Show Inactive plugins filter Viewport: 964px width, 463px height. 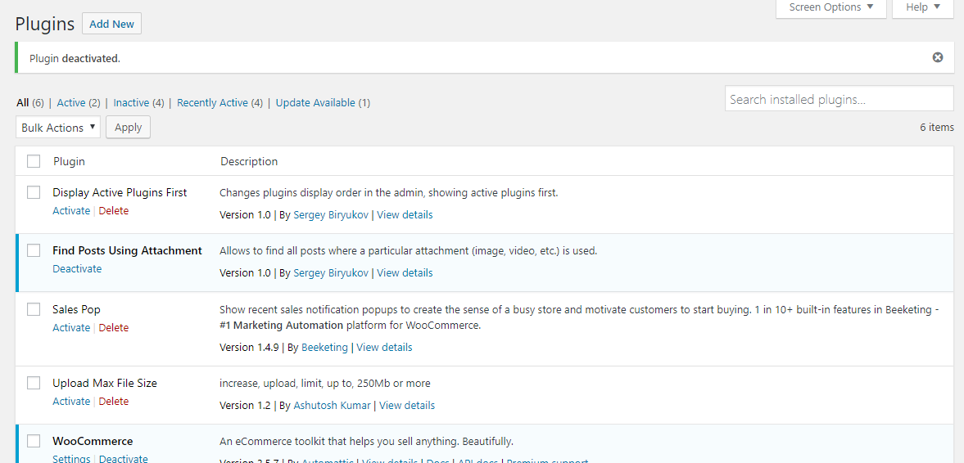(x=131, y=103)
